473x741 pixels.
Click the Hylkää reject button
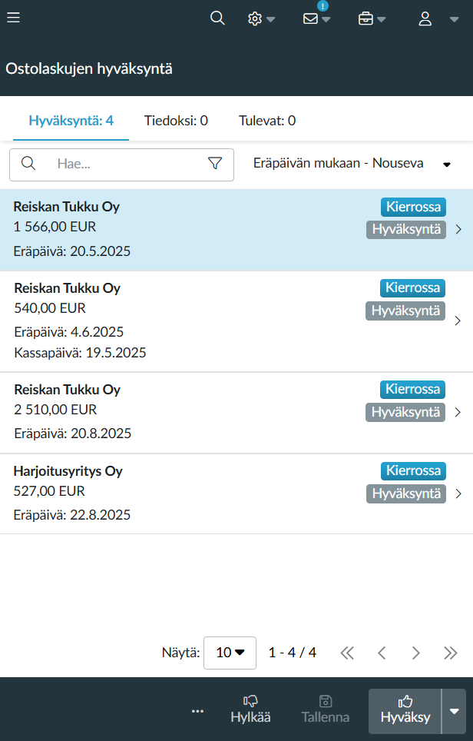(250, 709)
